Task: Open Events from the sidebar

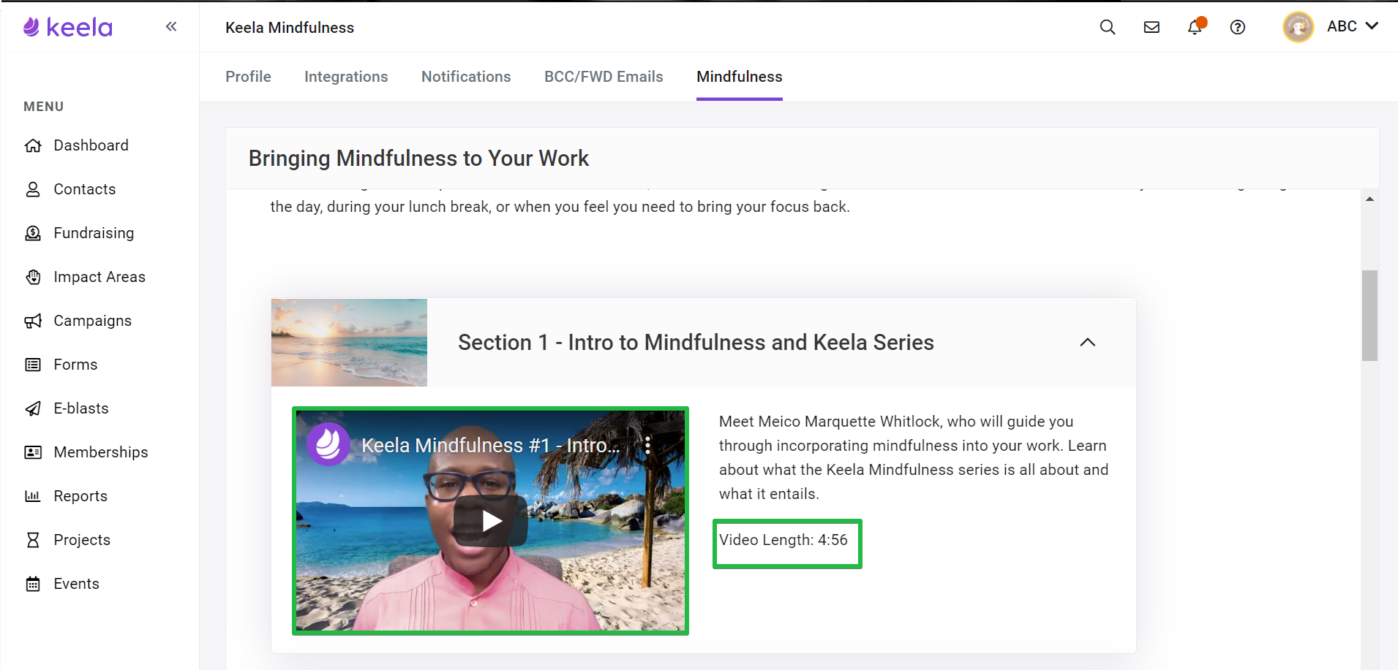Action: click(76, 584)
